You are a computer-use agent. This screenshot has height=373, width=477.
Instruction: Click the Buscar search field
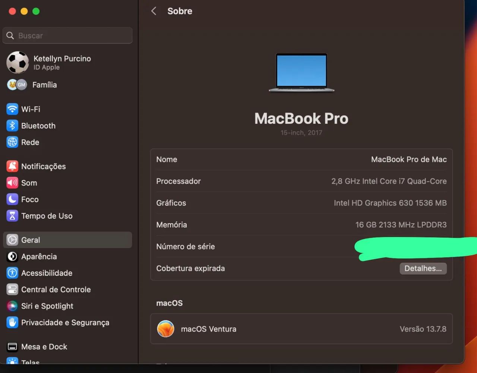click(x=67, y=35)
